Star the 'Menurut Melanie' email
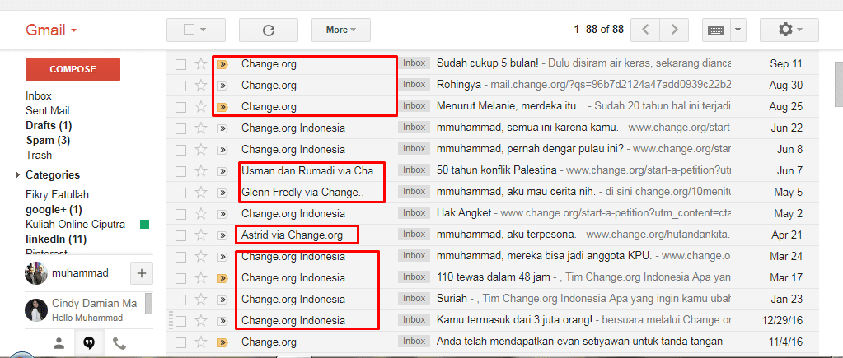 (200, 107)
